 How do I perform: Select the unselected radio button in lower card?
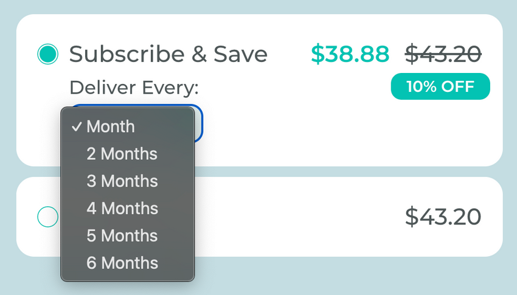[x=47, y=217]
